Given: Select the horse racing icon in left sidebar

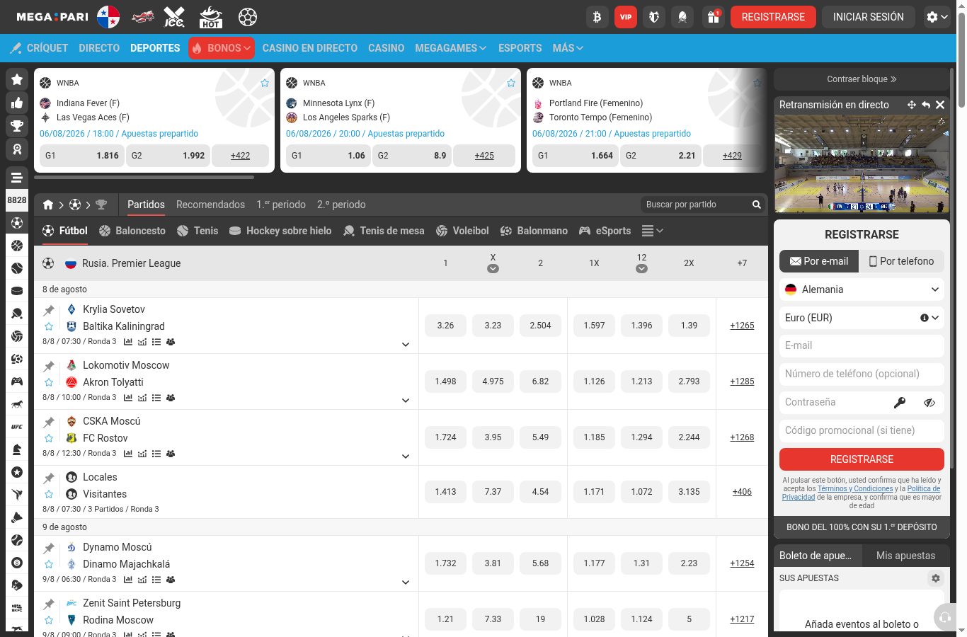Looking at the screenshot, I should (x=17, y=404).
